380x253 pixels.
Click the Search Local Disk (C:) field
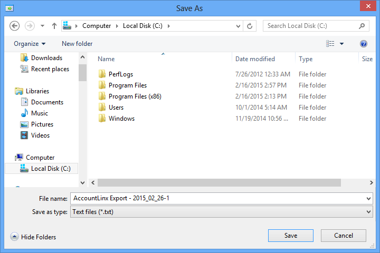coord(316,26)
